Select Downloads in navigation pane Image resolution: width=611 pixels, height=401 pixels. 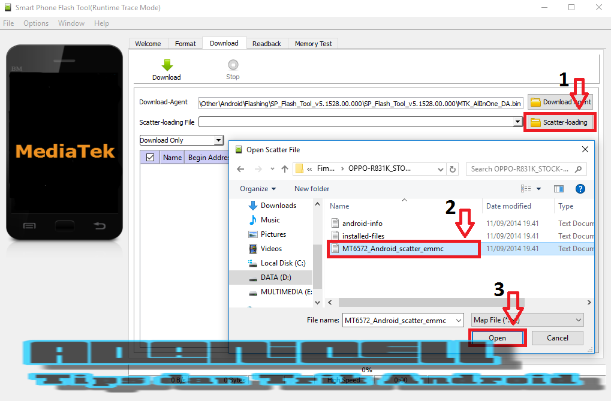click(x=272, y=206)
